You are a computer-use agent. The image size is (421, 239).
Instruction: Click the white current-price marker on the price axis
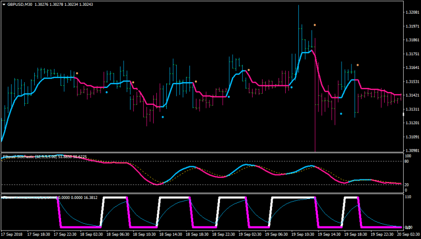[x=404, y=115]
